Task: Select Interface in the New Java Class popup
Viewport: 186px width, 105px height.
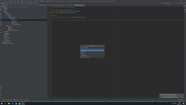Action: click(x=92, y=52)
